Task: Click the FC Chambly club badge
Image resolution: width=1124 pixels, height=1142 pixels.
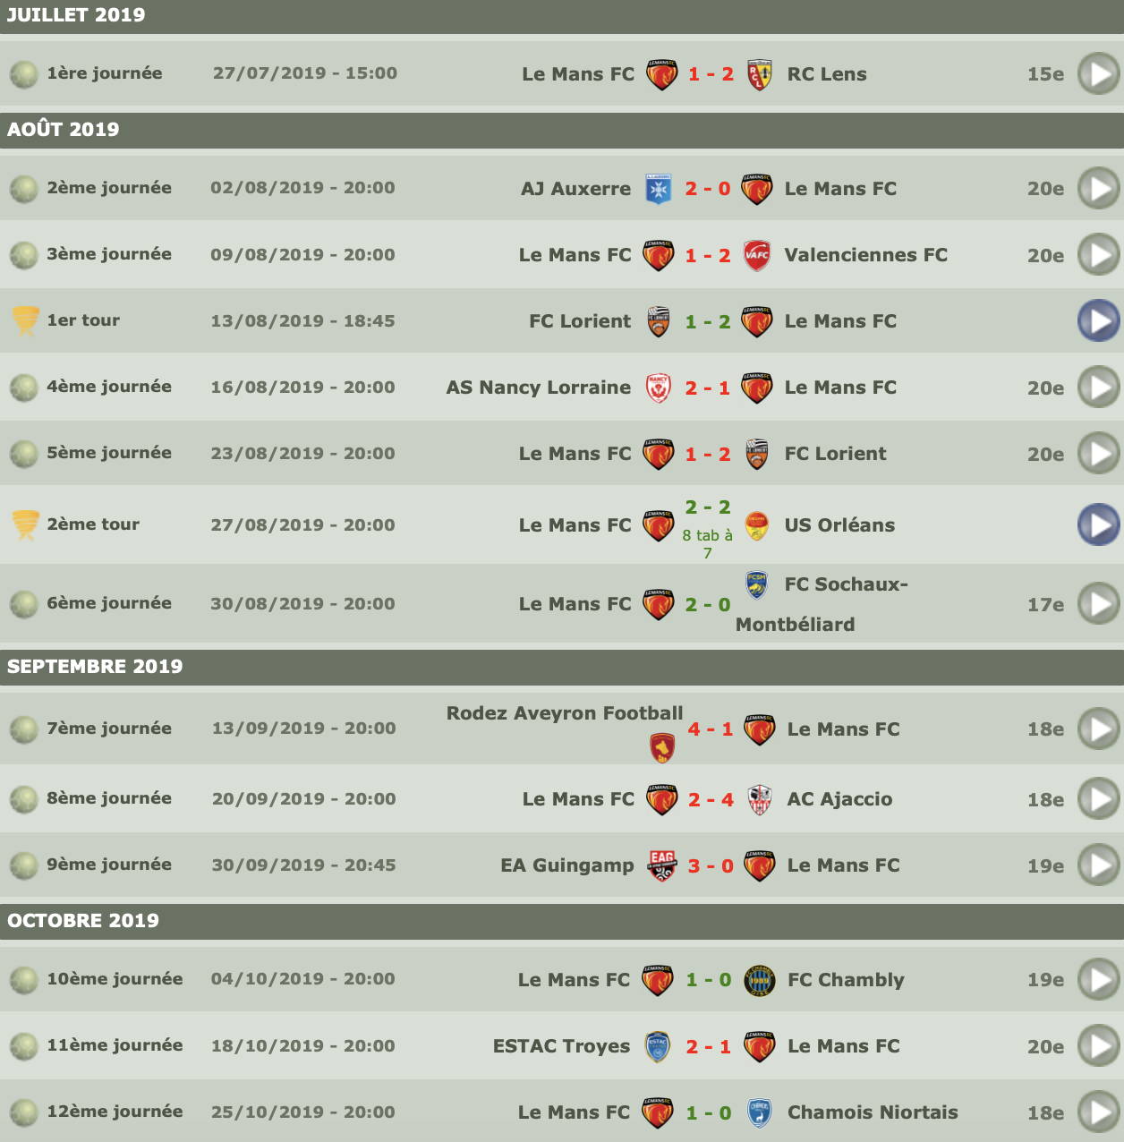Action: 759,980
